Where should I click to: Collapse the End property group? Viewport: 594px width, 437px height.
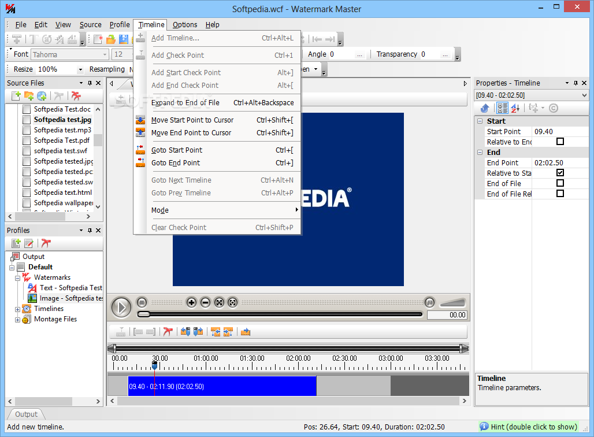pyautogui.click(x=480, y=153)
